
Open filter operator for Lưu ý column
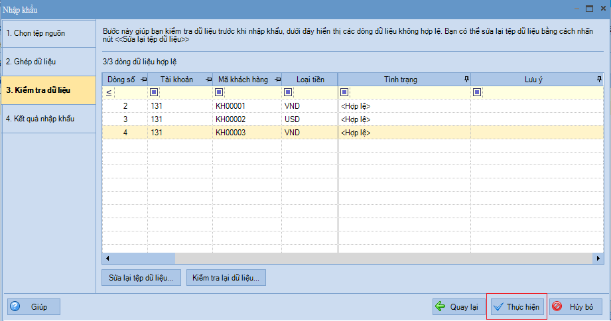click(x=477, y=92)
